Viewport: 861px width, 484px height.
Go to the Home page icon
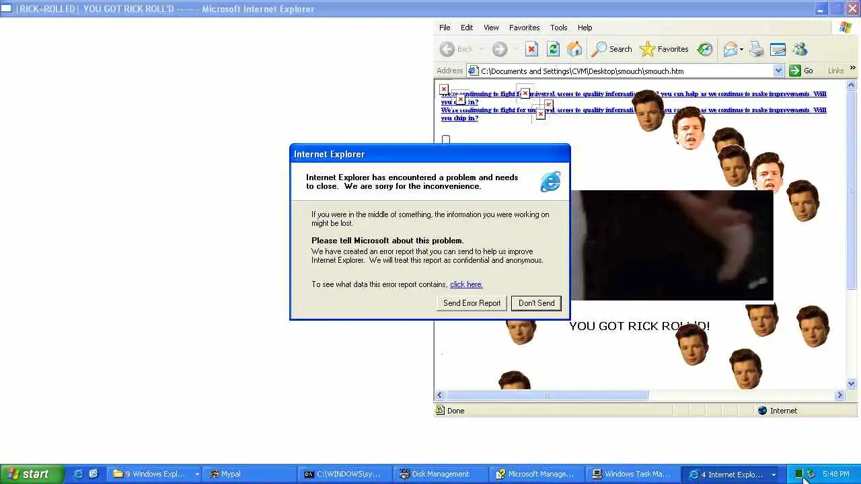tap(574, 49)
